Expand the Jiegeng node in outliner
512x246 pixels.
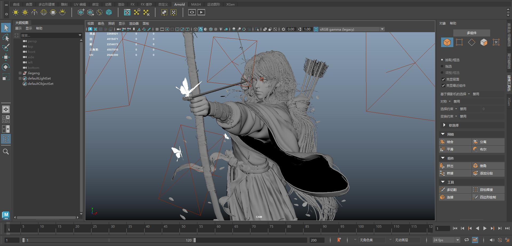(20, 73)
